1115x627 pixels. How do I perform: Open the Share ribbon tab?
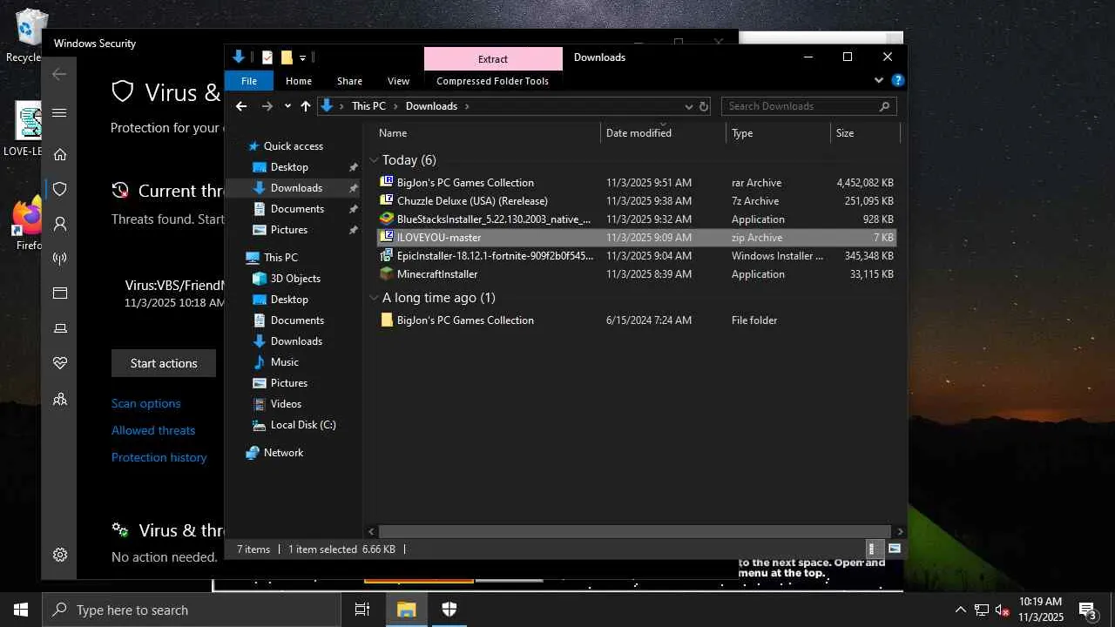(x=349, y=81)
